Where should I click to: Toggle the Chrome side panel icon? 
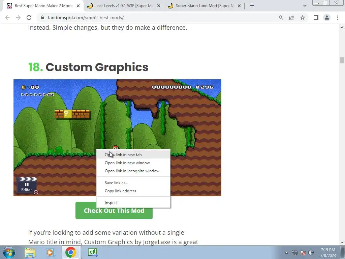pyautogui.click(x=316, y=18)
